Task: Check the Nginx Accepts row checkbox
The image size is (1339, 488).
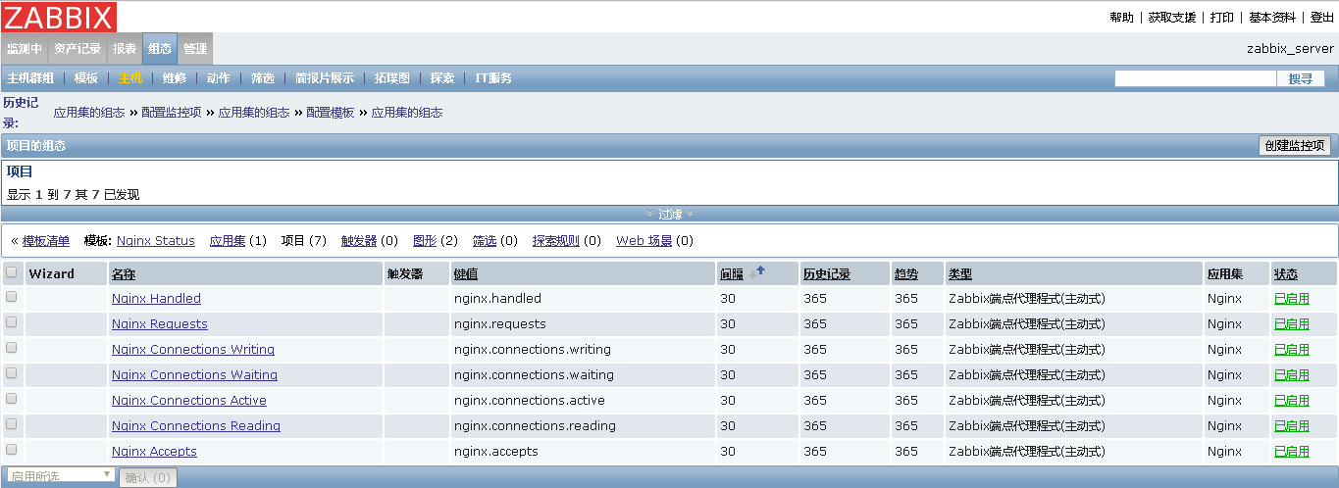Action: click(12, 449)
